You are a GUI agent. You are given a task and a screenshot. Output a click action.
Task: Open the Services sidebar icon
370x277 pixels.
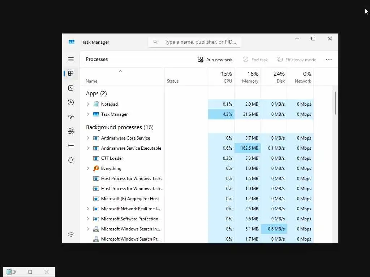(71, 160)
